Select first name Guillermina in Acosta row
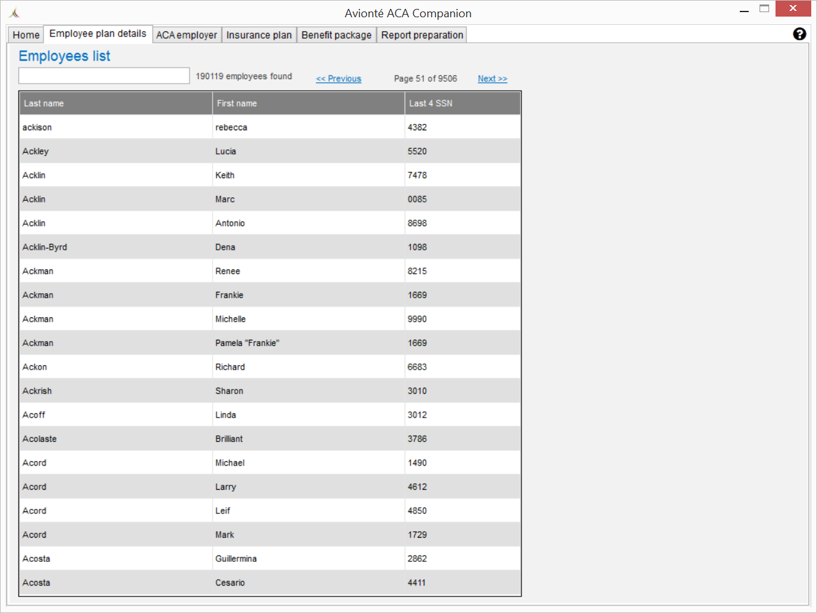 (x=236, y=559)
